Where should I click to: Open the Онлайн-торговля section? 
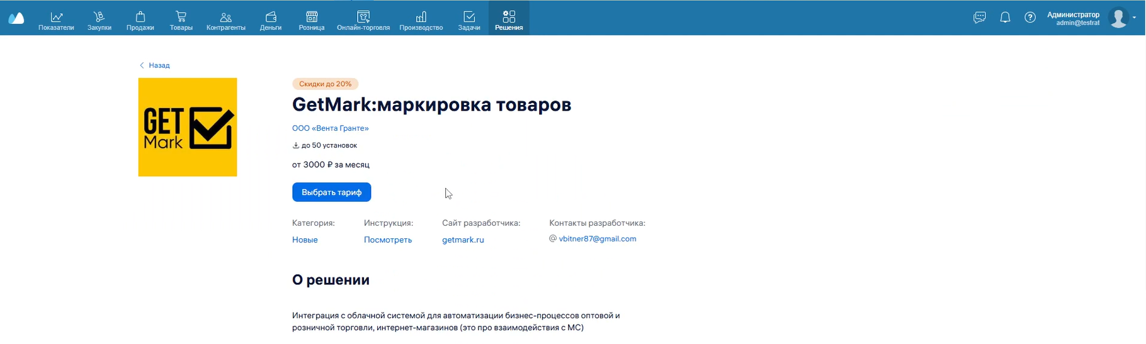(x=363, y=21)
